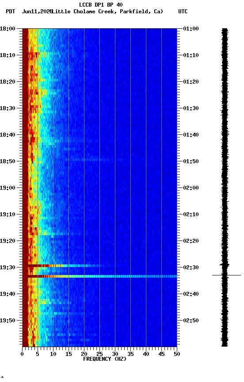
Task: Click the 02:40 UTC time label
Action: tap(191, 294)
